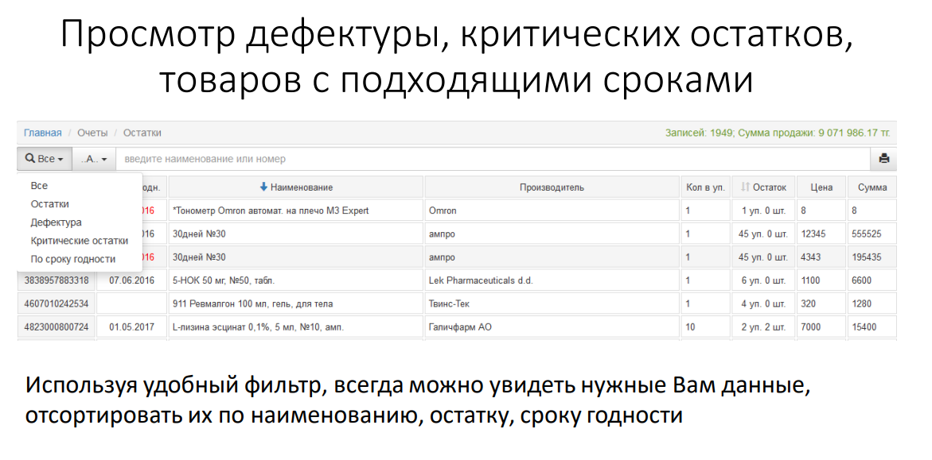This screenshot has width=932, height=460.
Task: Pick 'По сроку годности' filter option
Action: tap(72, 259)
